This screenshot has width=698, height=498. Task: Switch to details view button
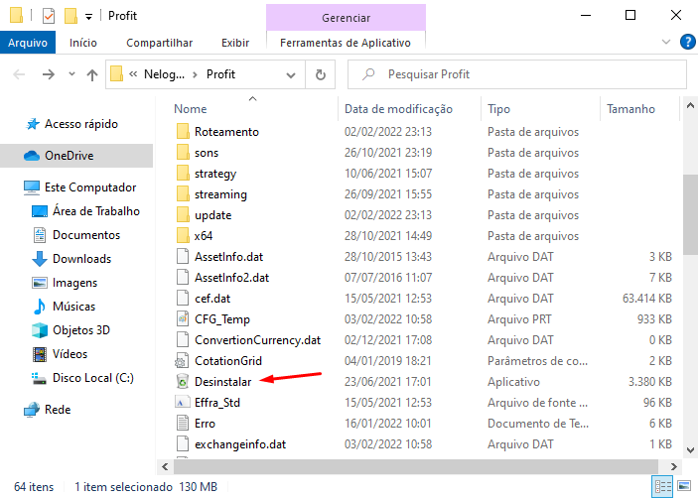pos(662,487)
